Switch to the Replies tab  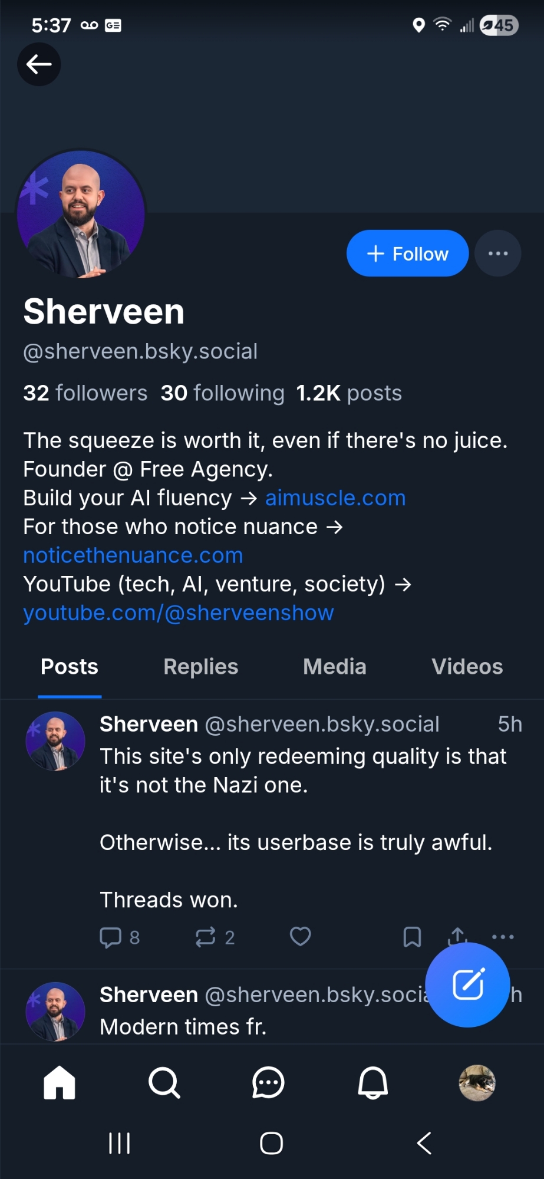point(200,667)
